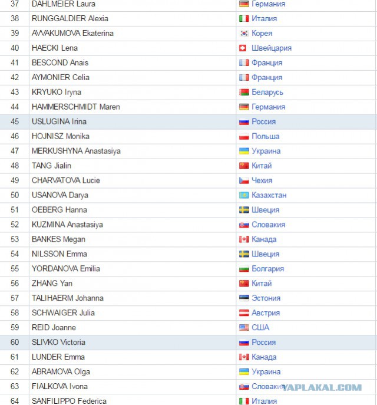
Task: Click the Bulgaria flag icon beside YORDANOVA Emilia
Action: tap(244, 269)
